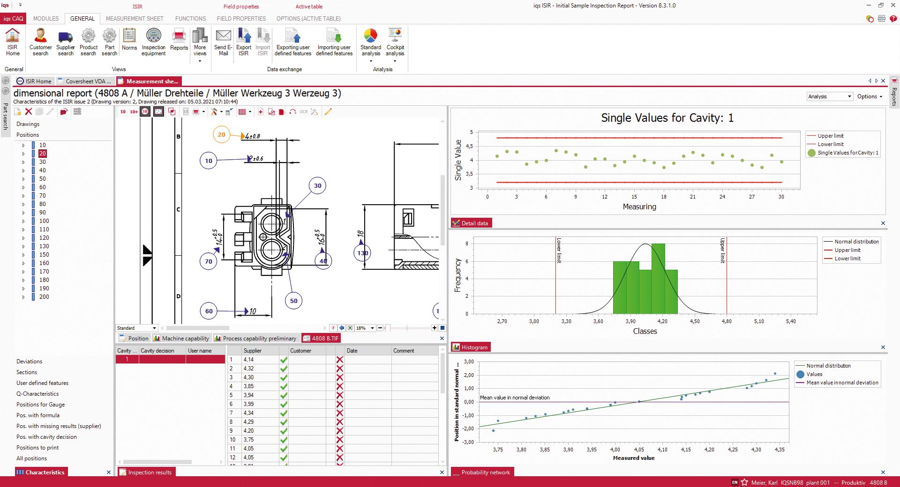Click the red customer cross on row 3
This screenshot has height=487, width=900.
(x=341, y=377)
